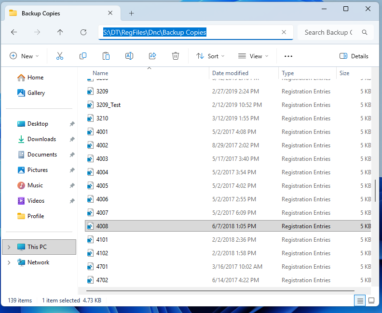
Task: Expand the This PC tree node
Action: click(x=9, y=247)
